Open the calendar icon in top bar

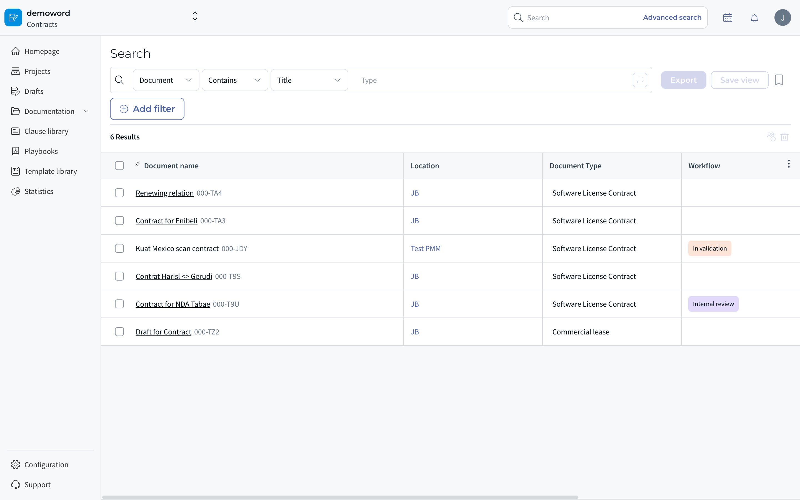(x=727, y=17)
